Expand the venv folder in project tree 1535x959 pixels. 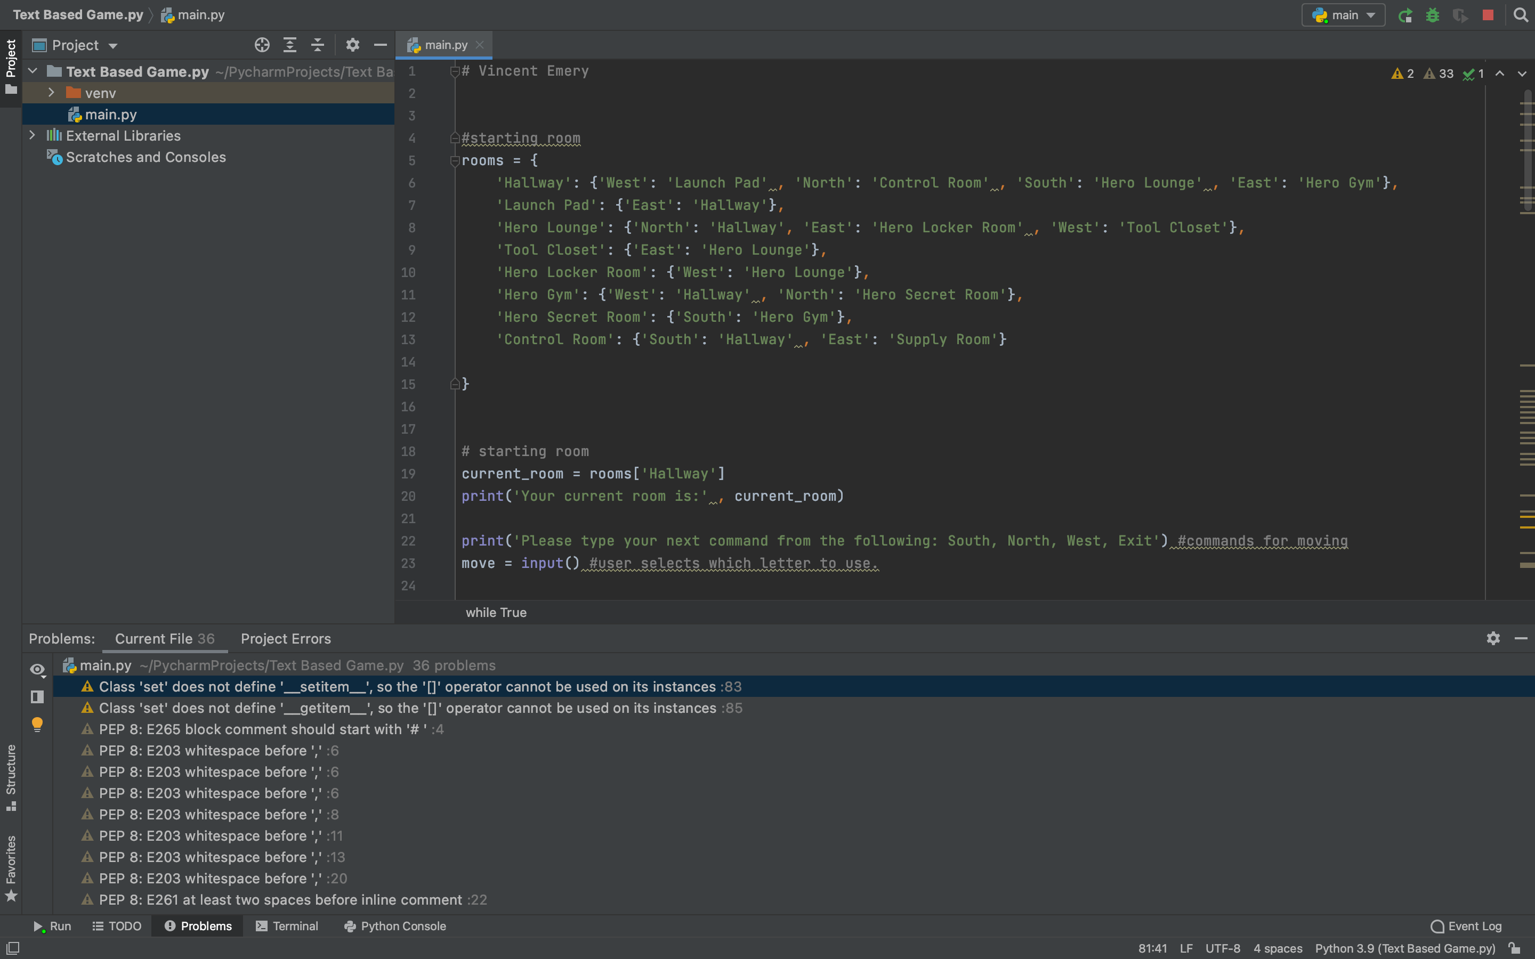(52, 92)
